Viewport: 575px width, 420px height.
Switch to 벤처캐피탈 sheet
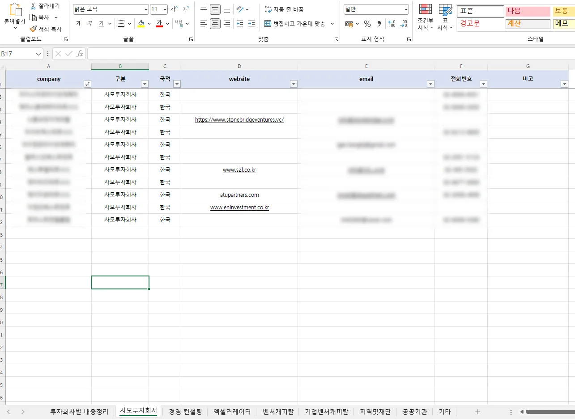click(x=278, y=412)
